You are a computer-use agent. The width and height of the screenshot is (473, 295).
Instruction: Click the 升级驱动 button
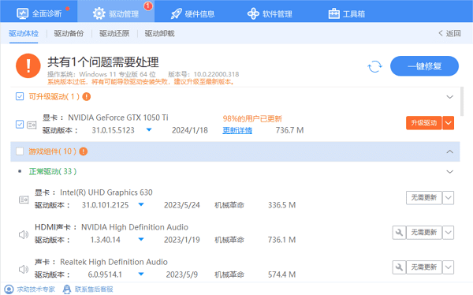coord(424,123)
